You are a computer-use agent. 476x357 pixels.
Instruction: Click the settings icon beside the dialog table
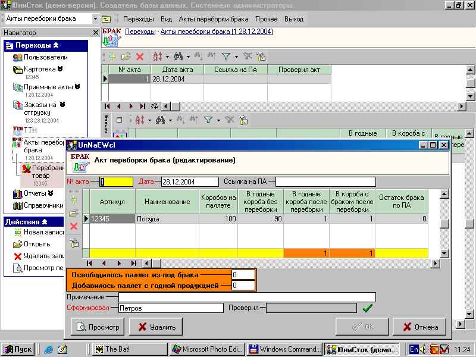point(74,243)
